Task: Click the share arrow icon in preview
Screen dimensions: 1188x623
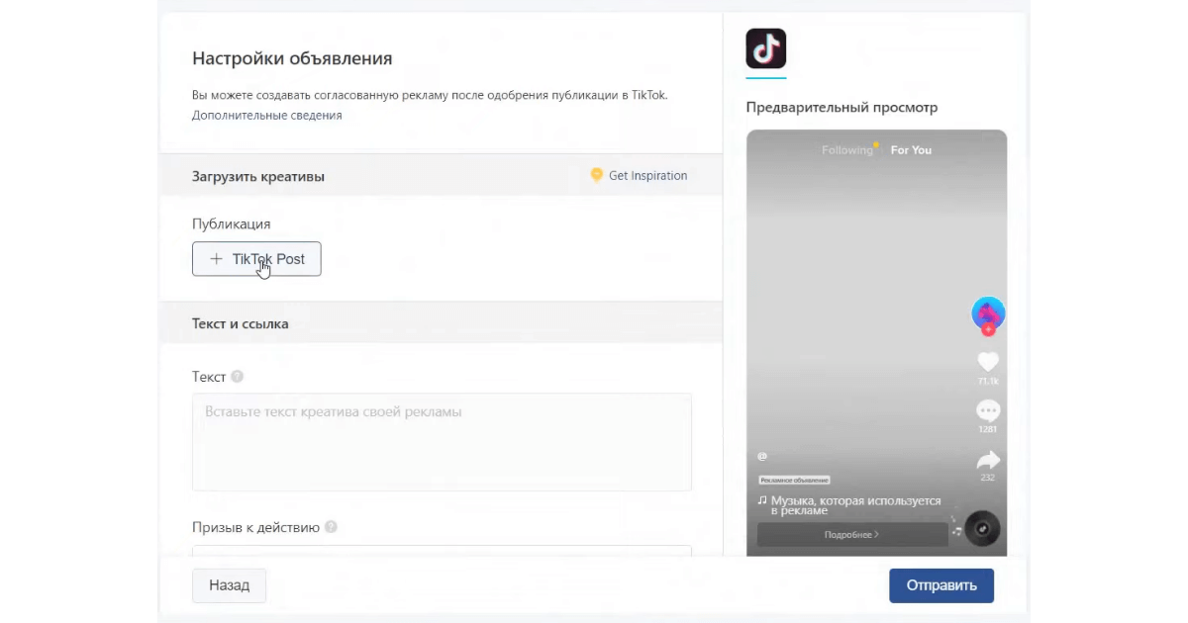Action: click(987, 460)
